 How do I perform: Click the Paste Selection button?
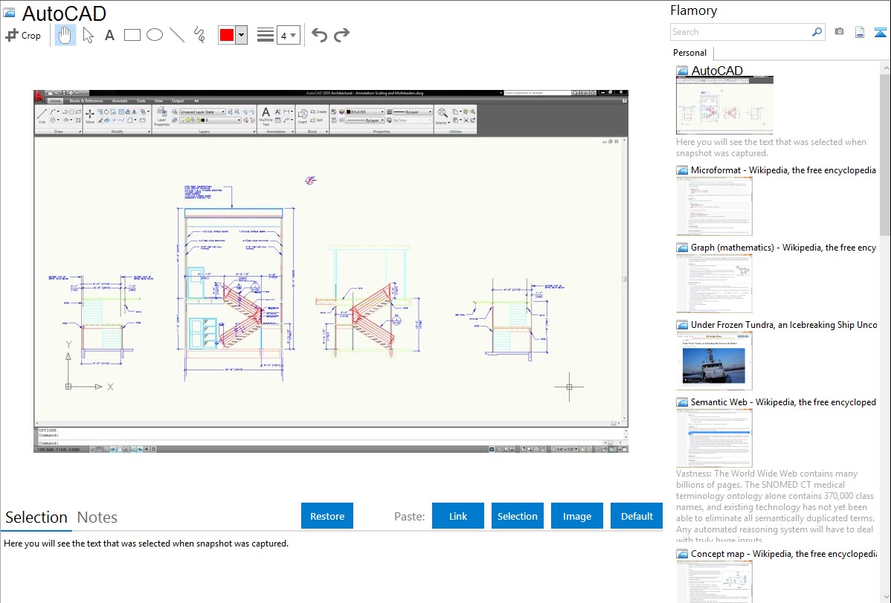click(x=518, y=516)
